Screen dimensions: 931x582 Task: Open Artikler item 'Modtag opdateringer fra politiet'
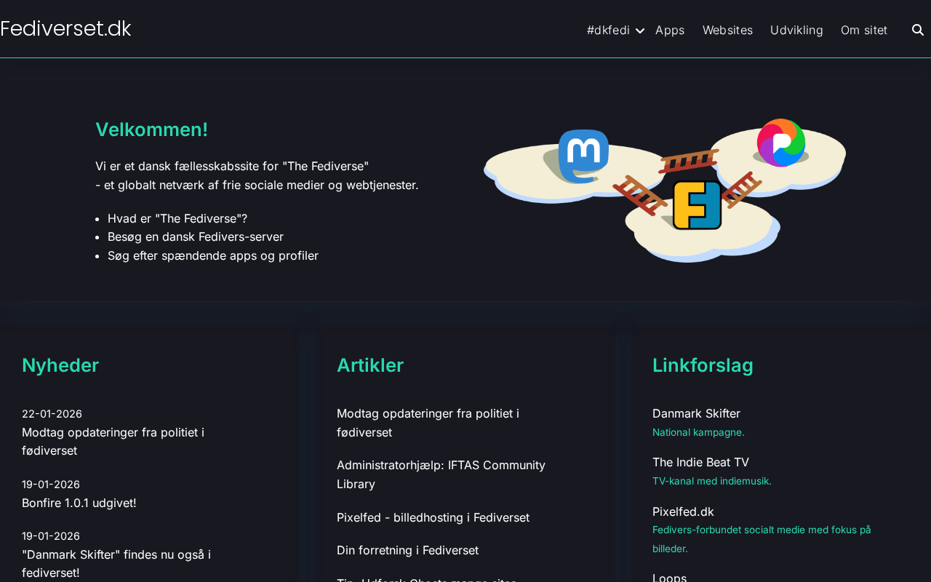[428, 423]
